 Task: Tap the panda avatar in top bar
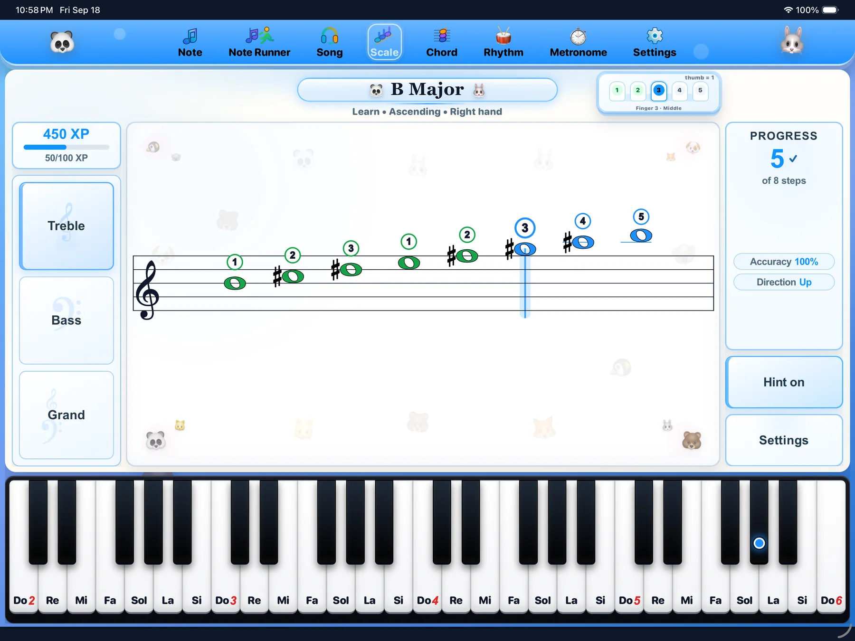tap(62, 42)
